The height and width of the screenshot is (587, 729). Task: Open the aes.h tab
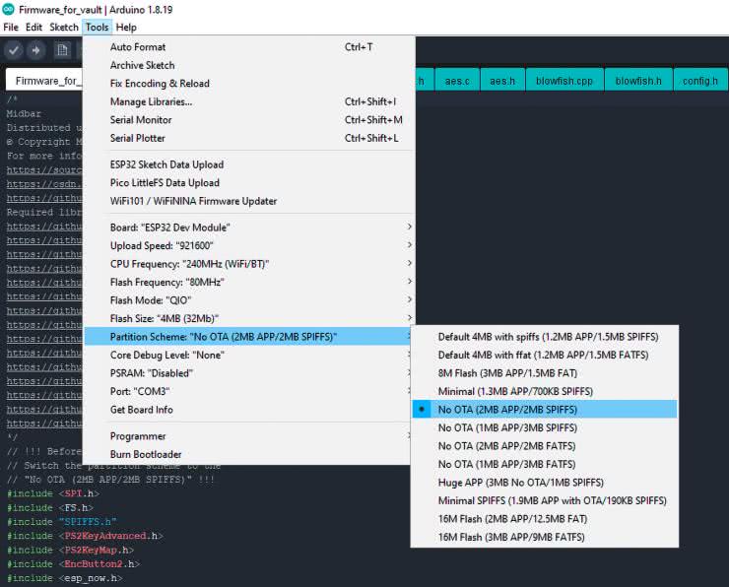click(x=502, y=81)
